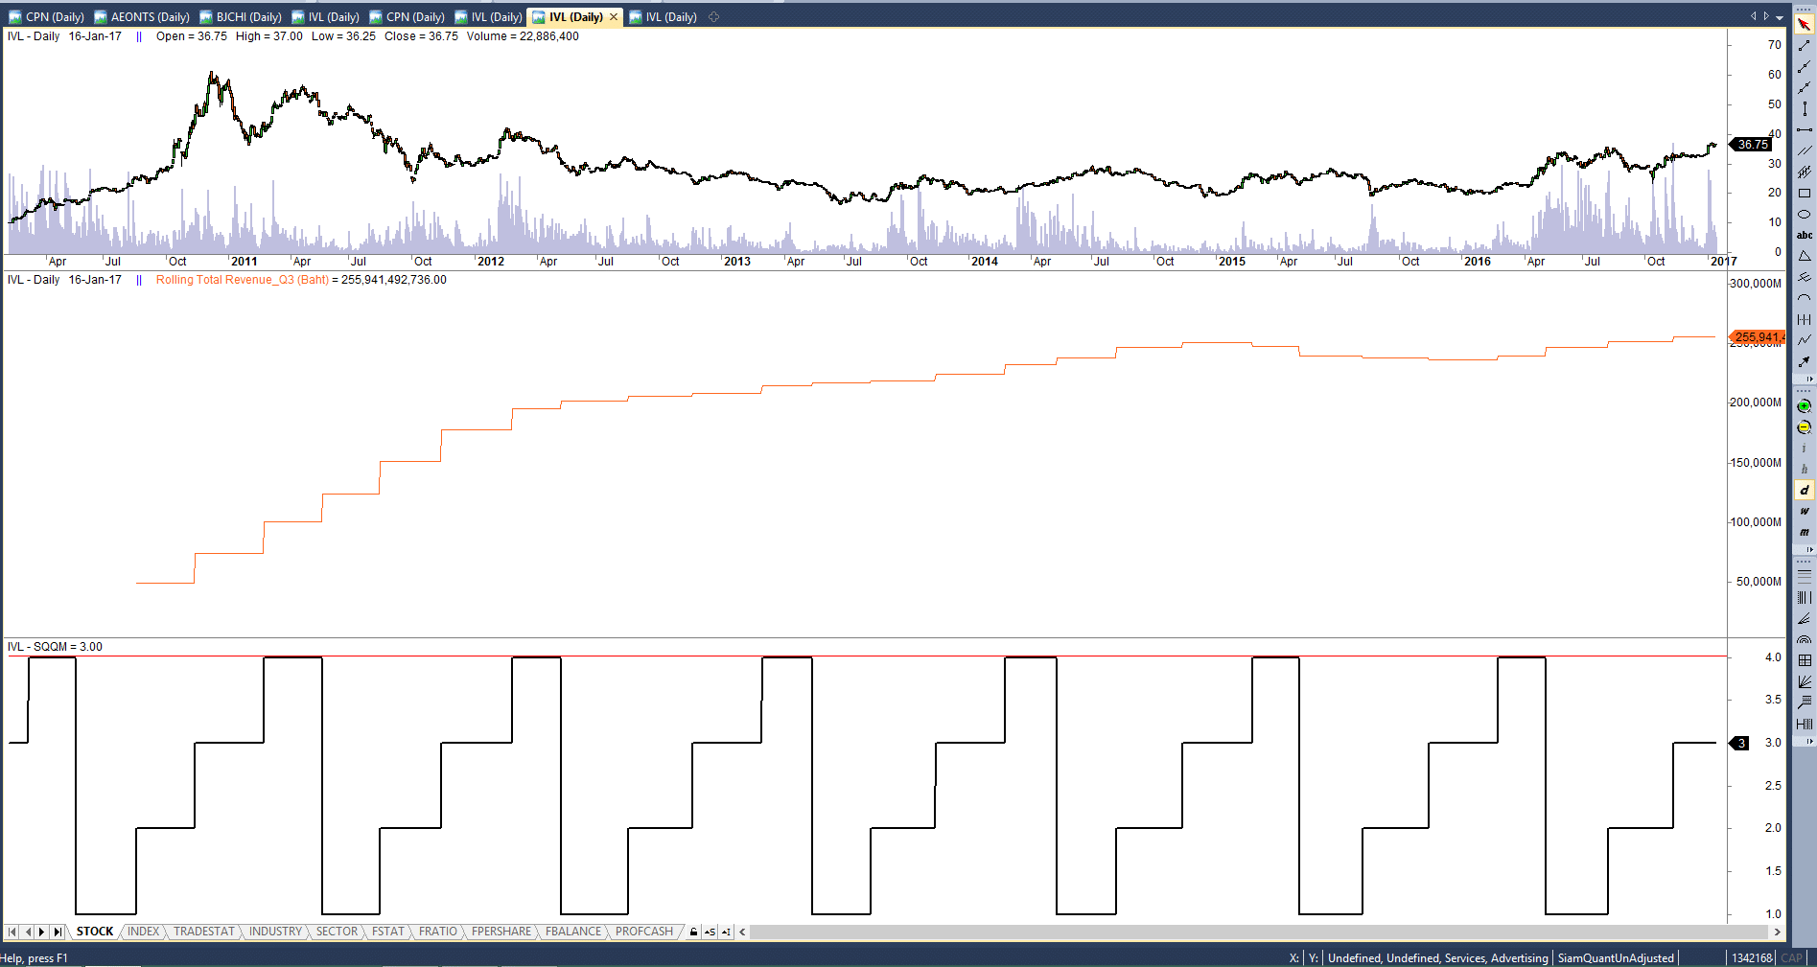Close the active IVL (Daily) tab
The height and width of the screenshot is (967, 1817).
(x=614, y=17)
